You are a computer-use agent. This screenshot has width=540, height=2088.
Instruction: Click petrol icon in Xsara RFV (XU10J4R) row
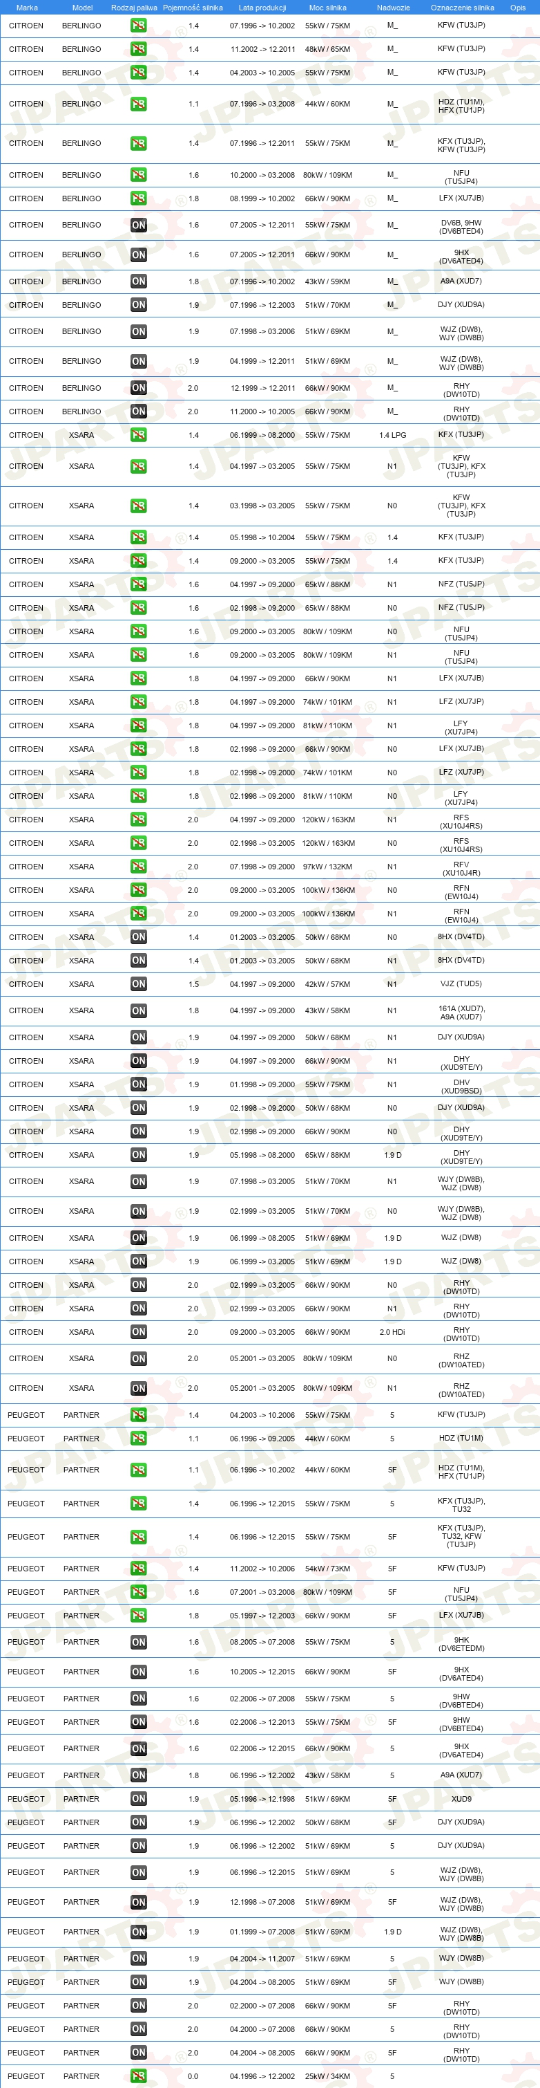[138, 867]
